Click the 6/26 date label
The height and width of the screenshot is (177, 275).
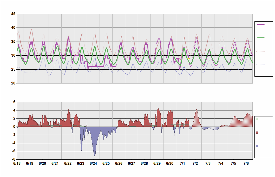click(x=119, y=163)
